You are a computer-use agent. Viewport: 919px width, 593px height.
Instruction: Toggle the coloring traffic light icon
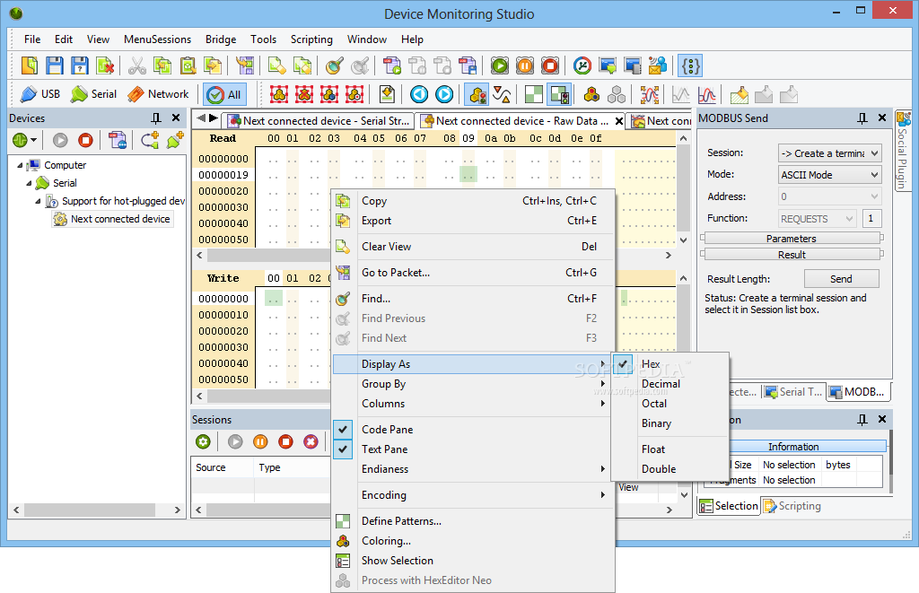coord(477,94)
